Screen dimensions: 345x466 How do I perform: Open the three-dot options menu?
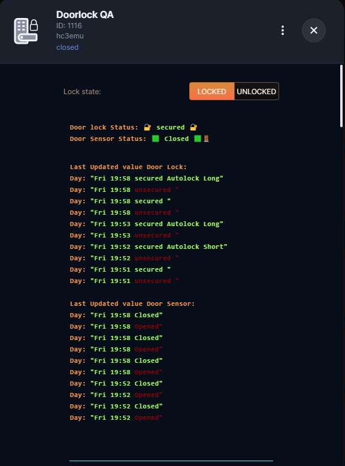coord(282,31)
